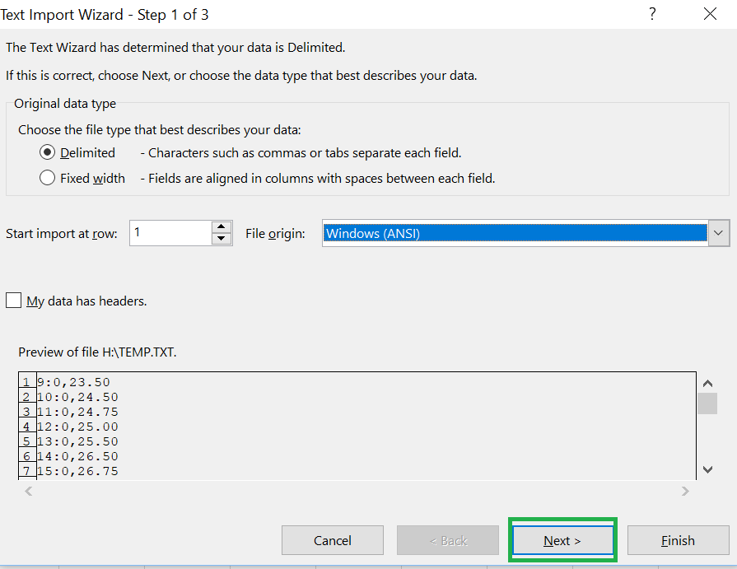Select the Delimited radio button
Viewport: 737px width, 569px height.
(47, 152)
